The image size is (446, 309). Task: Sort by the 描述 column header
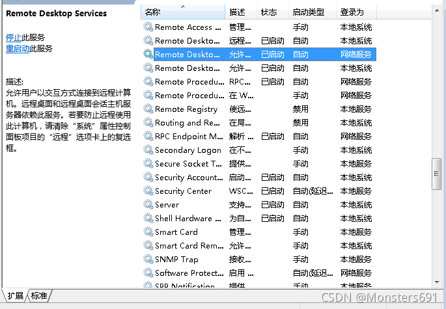(241, 12)
